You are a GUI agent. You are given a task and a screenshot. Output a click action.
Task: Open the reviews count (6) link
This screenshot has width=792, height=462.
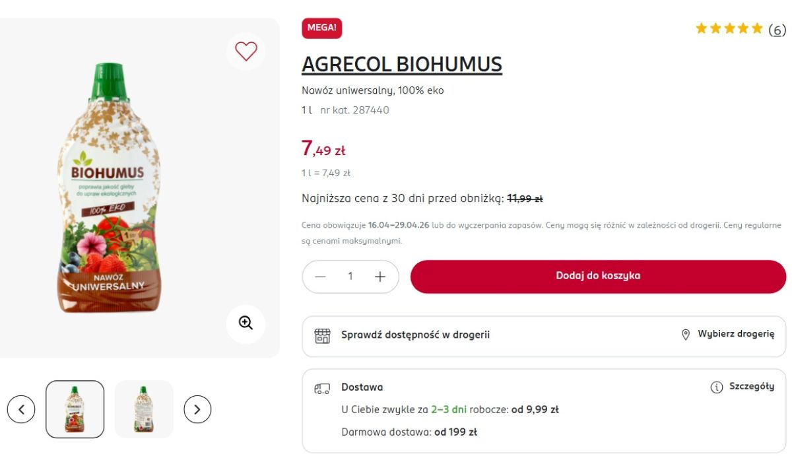pos(777,30)
